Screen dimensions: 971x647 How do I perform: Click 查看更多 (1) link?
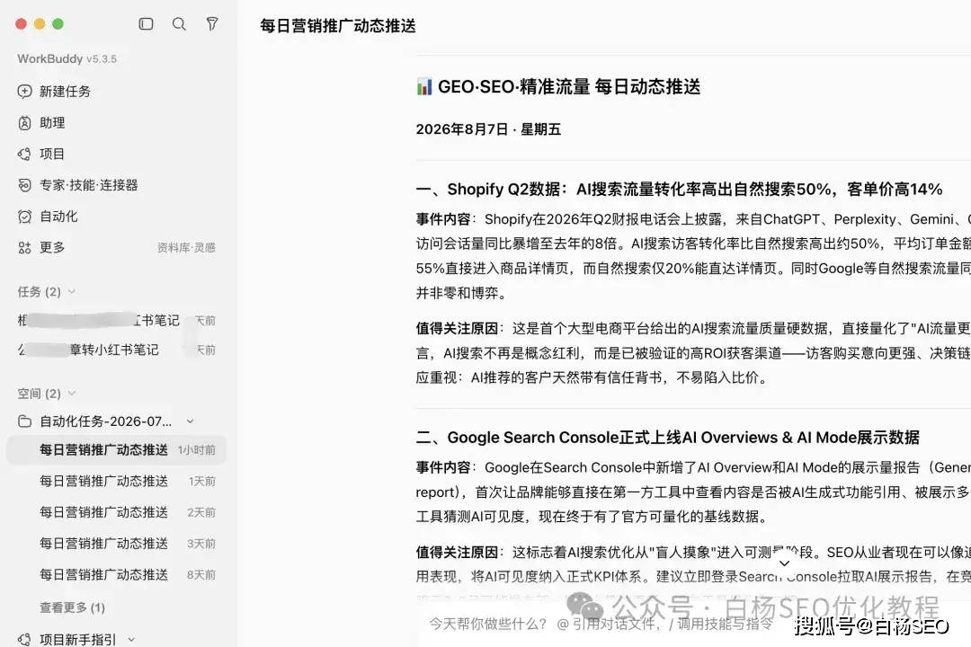point(73,607)
